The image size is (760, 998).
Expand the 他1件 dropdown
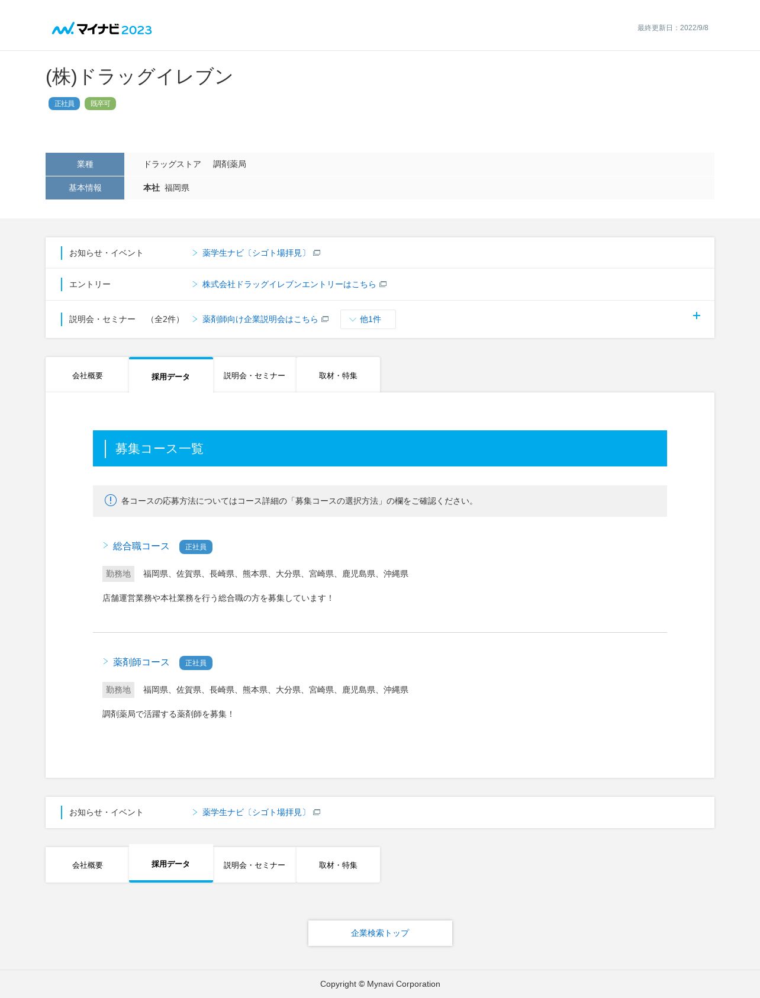(368, 319)
